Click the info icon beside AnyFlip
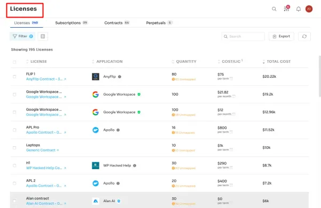The width and height of the screenshot is (321, 208). click(x=120, y=77)
